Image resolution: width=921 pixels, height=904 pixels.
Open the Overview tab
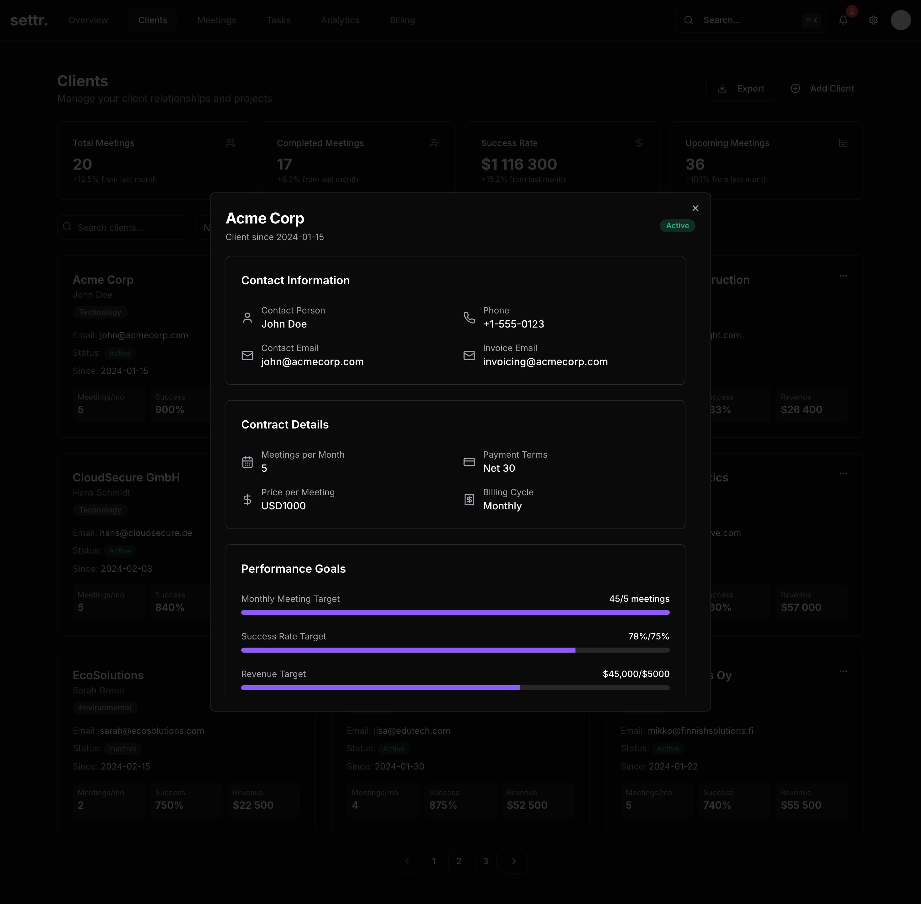coord(88,20)
